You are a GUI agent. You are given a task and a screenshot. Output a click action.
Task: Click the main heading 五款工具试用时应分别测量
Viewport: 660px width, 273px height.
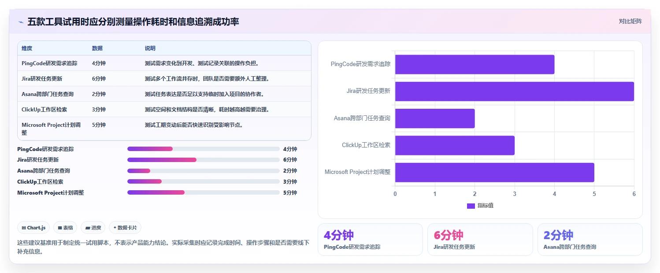coord(133,22)
